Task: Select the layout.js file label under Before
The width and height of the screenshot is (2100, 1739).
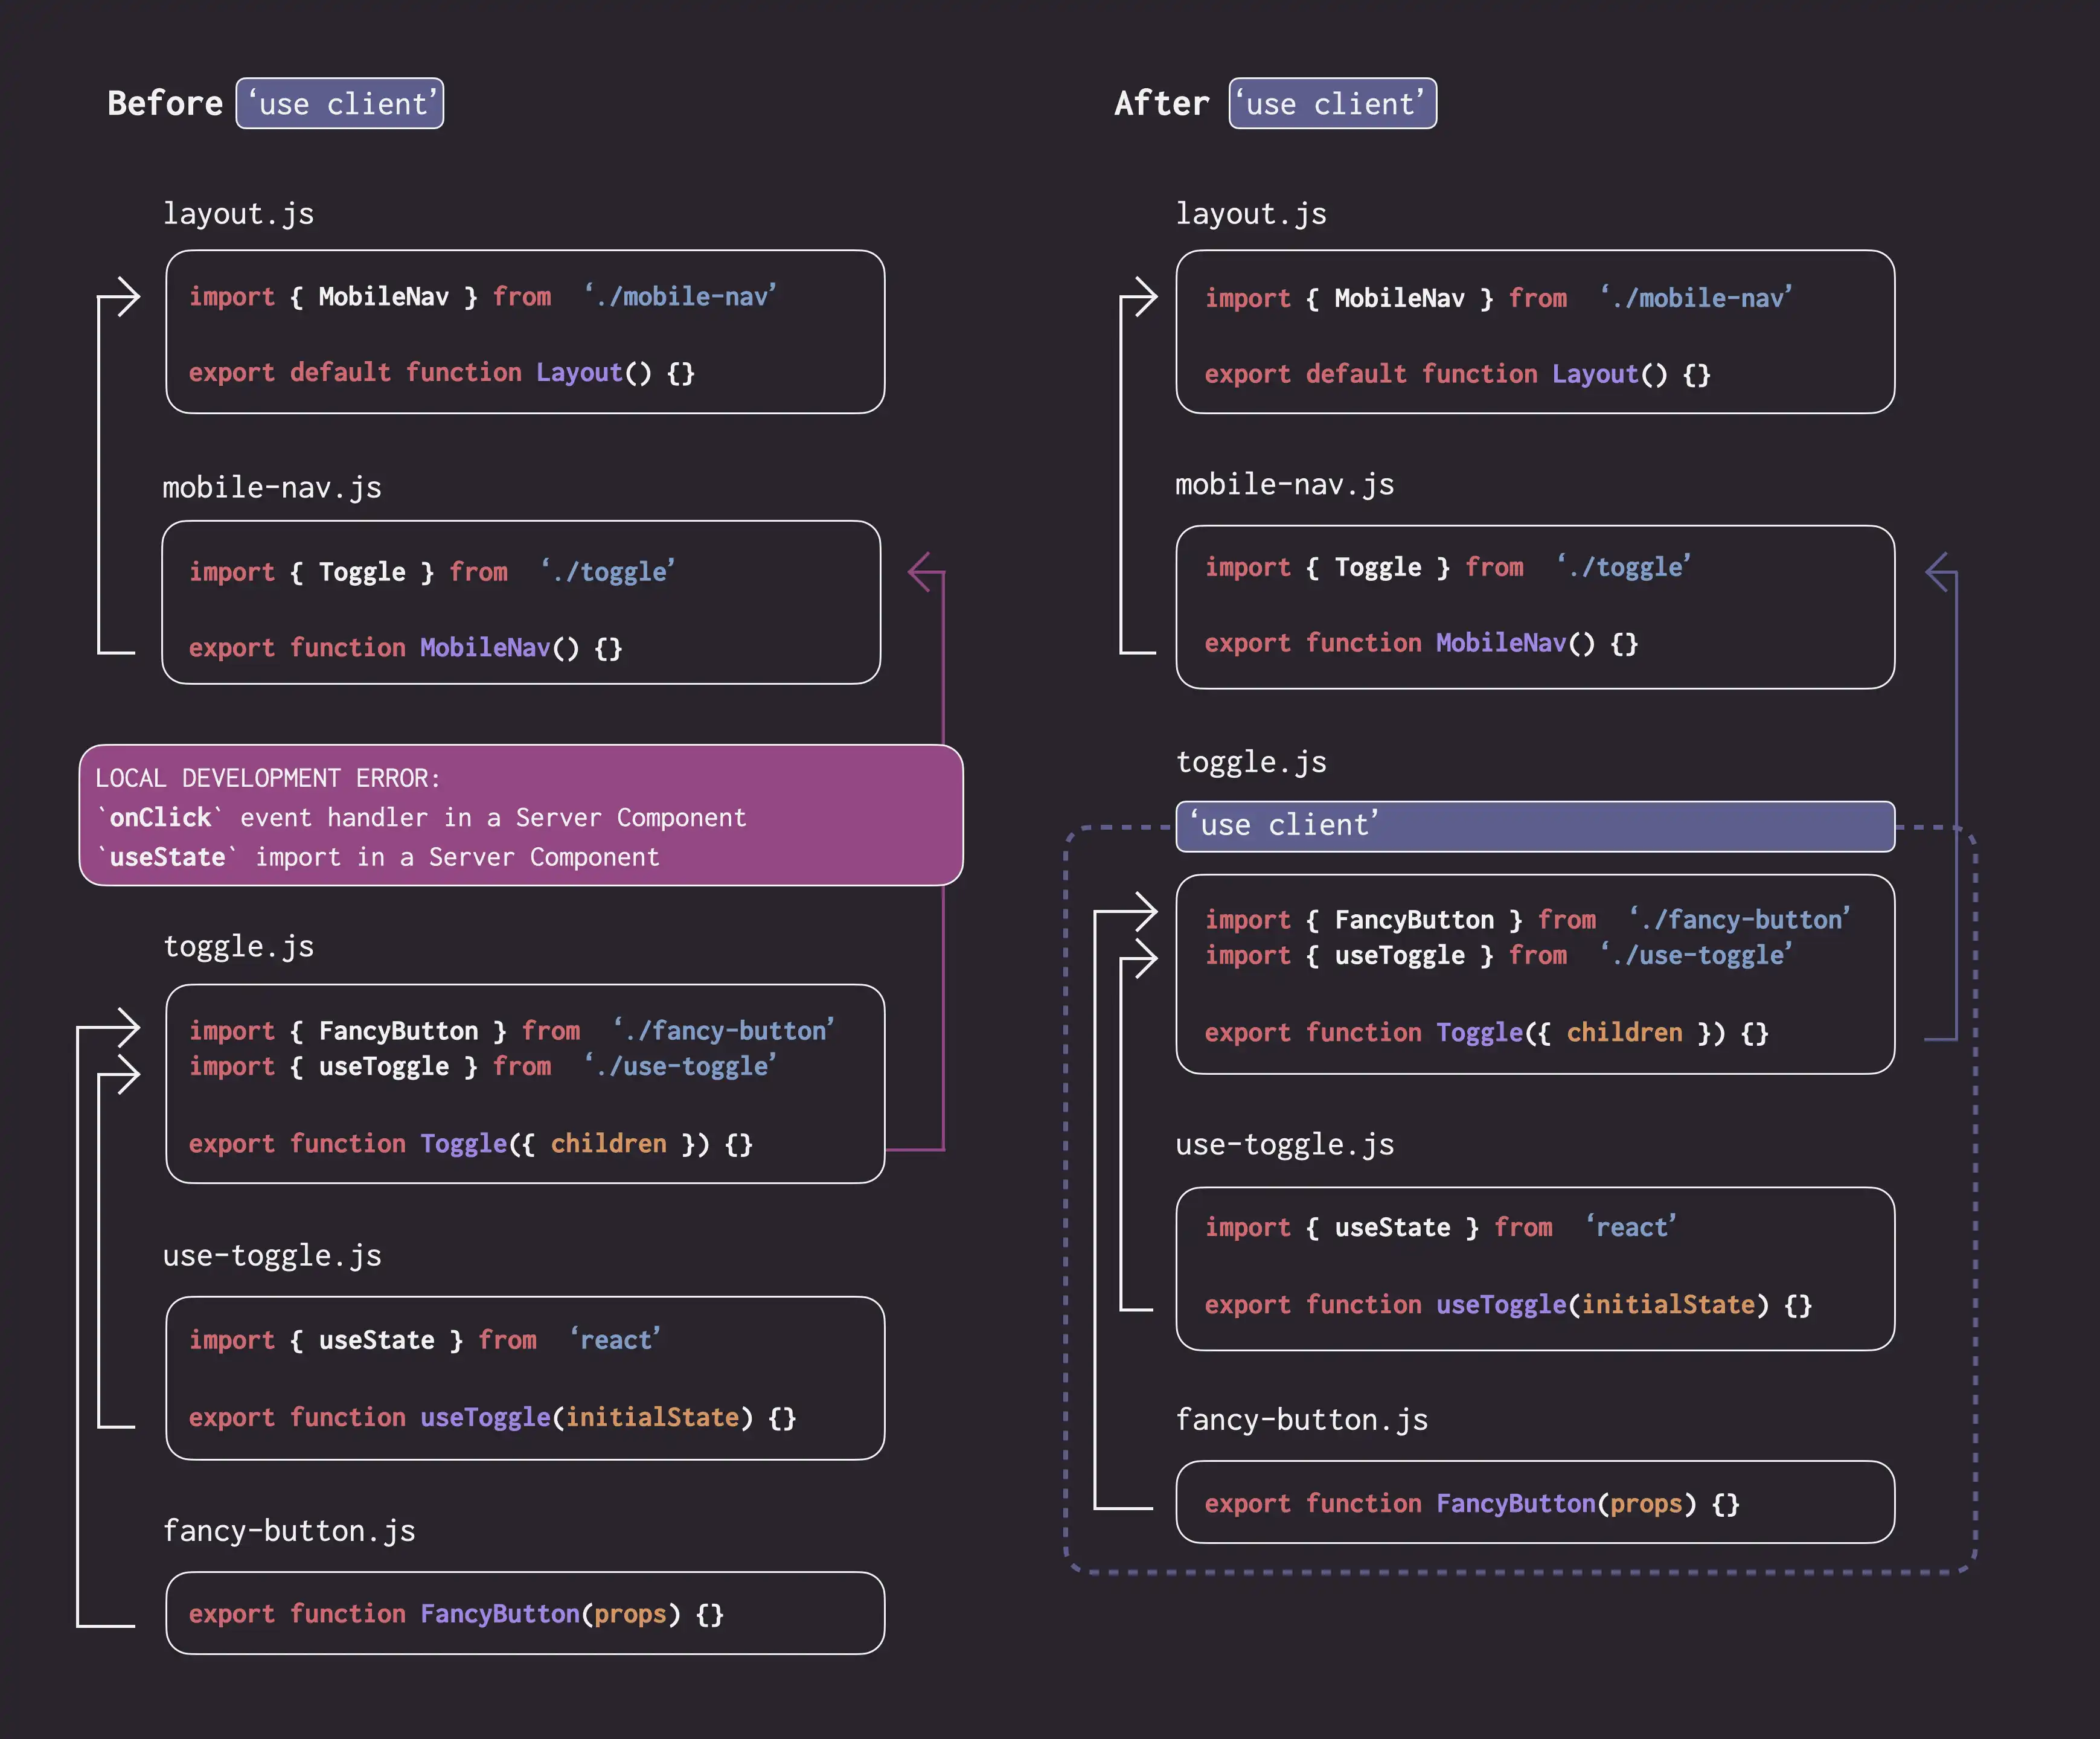Action: pyautogui.click(x=239, y=214)
